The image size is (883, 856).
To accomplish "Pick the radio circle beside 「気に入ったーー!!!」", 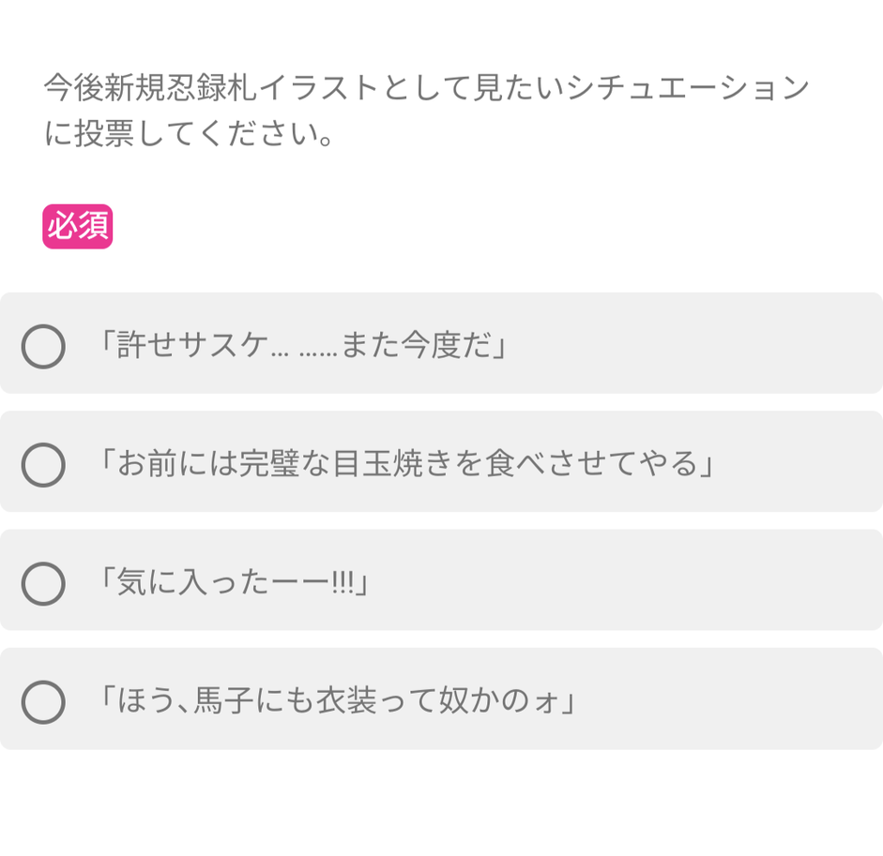I will 43,583.
